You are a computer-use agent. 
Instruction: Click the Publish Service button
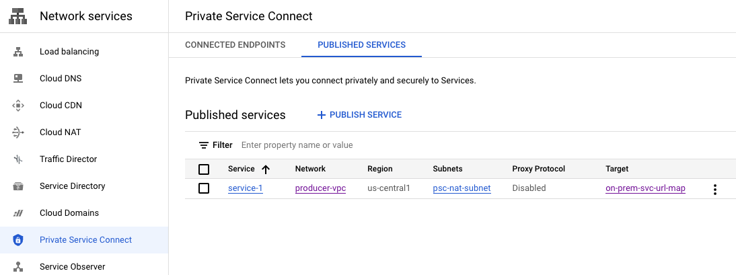(359, 115)
